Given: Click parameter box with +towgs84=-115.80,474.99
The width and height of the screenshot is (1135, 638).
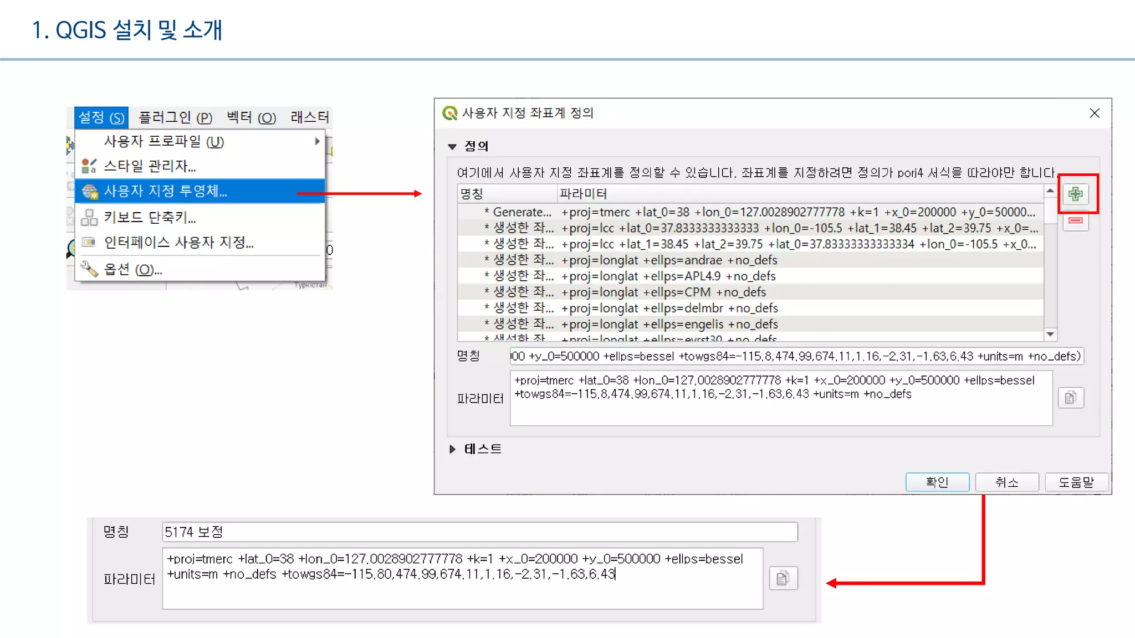Looking at the screenshot, I should pos(463,578).
